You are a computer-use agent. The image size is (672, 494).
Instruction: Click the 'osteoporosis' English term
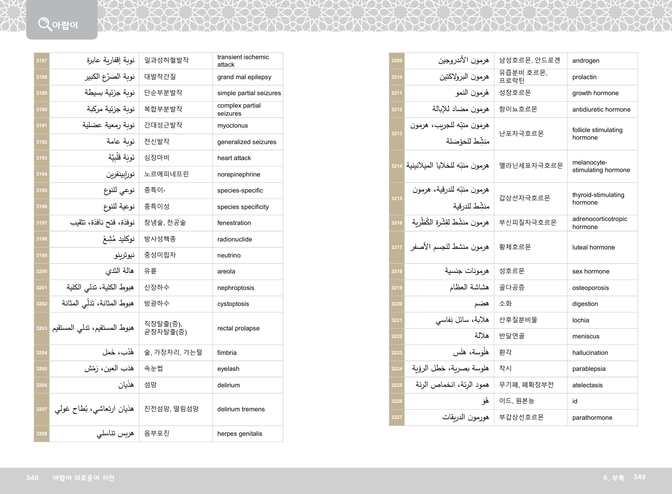590,288
